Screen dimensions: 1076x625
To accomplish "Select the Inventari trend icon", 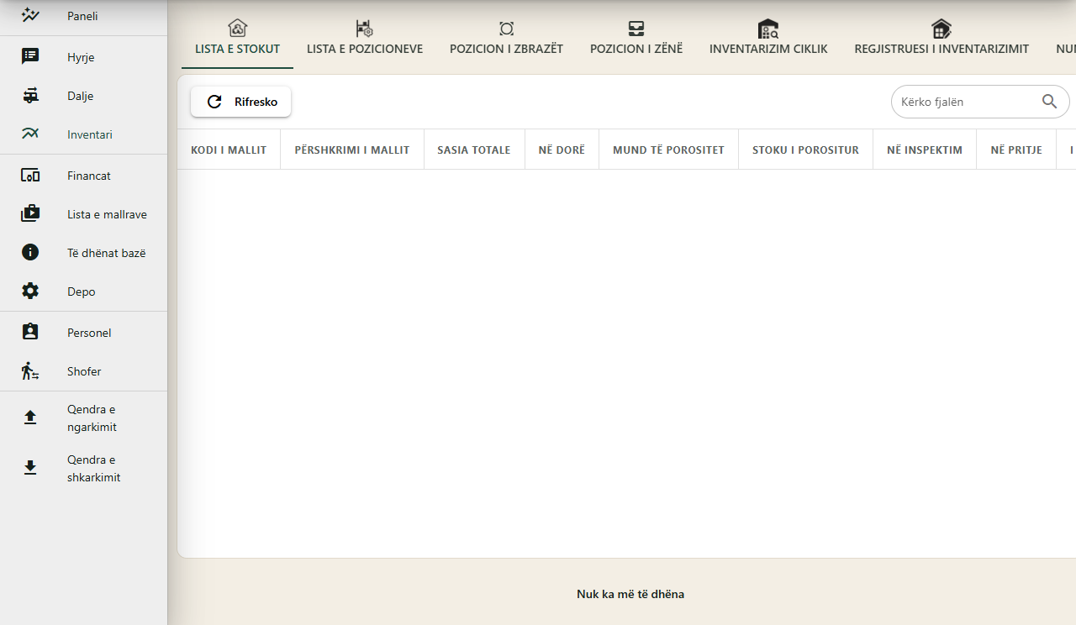I will [x=30, y=134].
